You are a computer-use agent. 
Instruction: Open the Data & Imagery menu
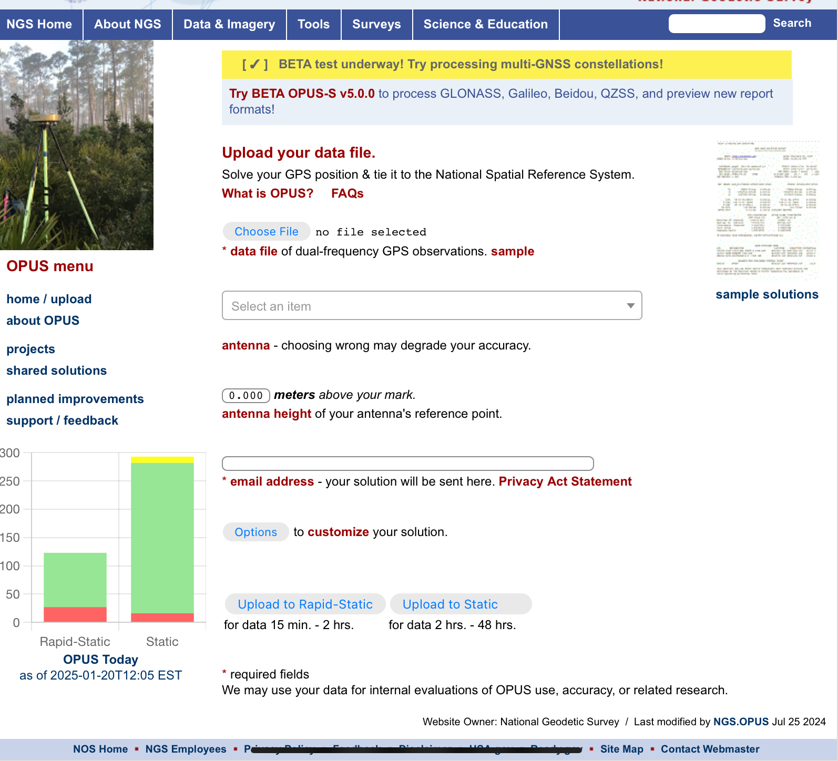click(x=229, y=25)
